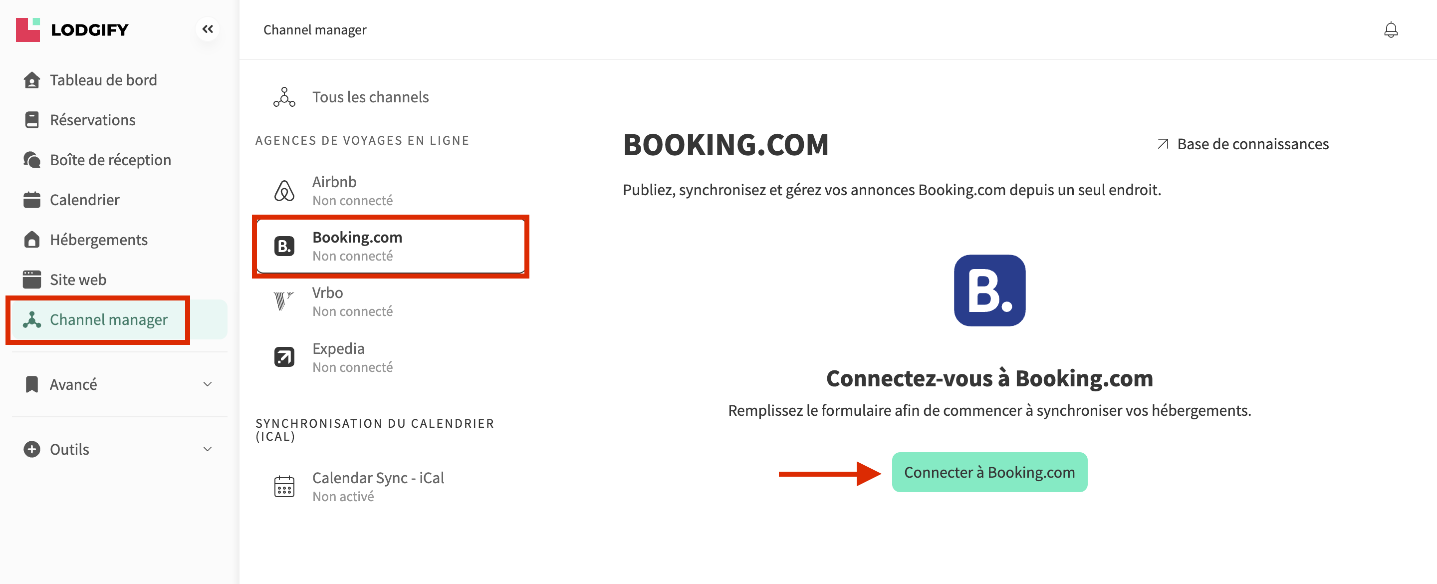The image size is (1437, 584).
Task: Expand the Avancé menu chevron
Action: [x=208, y=384]
